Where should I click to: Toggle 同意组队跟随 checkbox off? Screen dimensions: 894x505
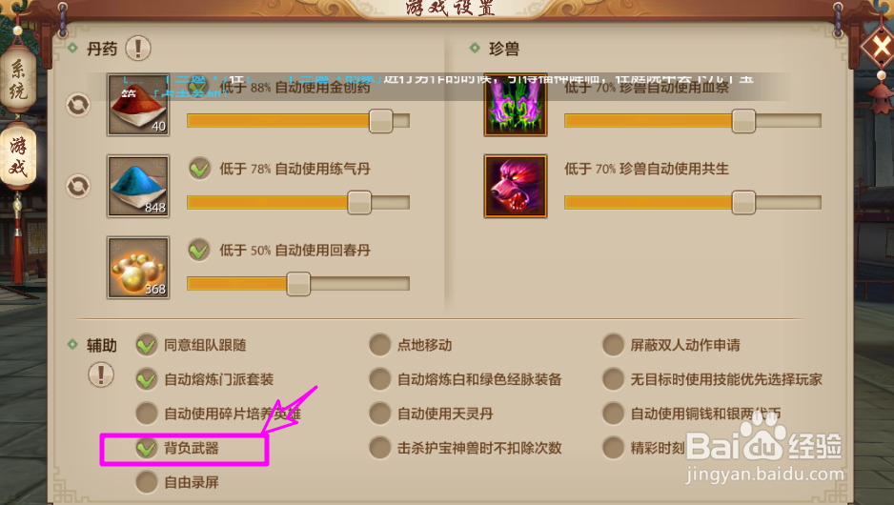pos(147,345)
